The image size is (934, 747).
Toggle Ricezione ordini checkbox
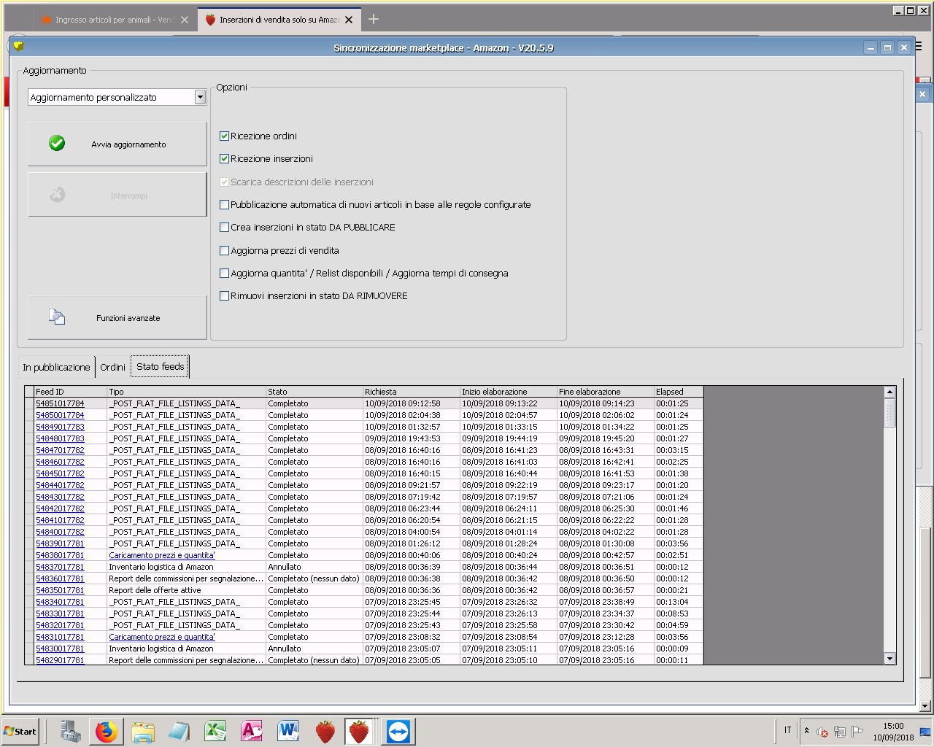click(225, 136)
